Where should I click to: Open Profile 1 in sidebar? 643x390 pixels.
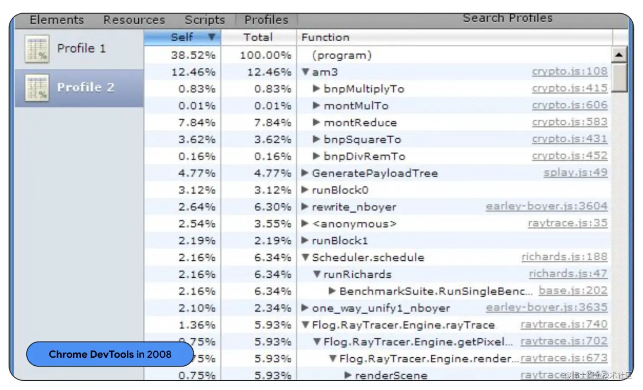click(x=80, y=49)
